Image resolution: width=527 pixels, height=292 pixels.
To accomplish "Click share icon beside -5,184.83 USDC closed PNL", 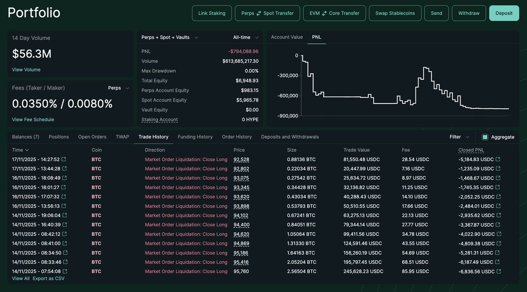I will [498, 159].
